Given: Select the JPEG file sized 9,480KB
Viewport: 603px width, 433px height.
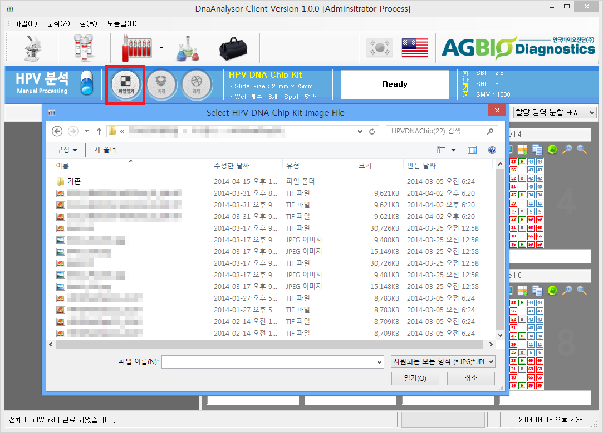Looking at the screenshot, I should tap(269, 240).
